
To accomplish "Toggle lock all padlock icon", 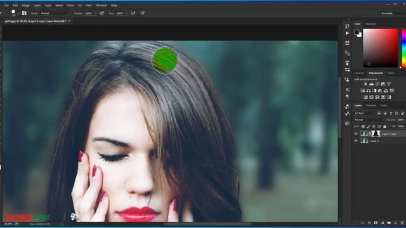I will [x=384, y=127].
